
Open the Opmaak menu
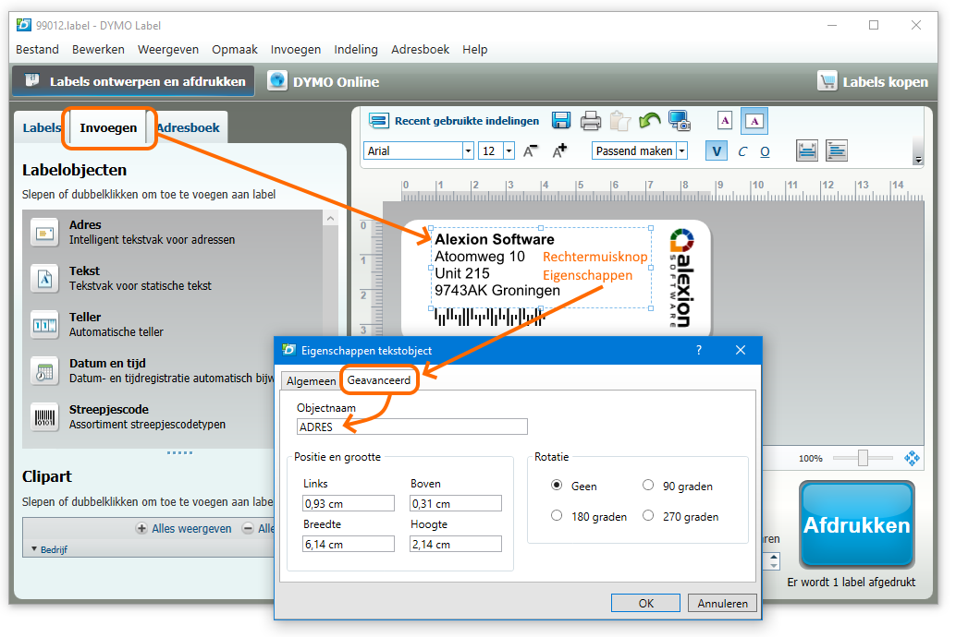(235, 49)
